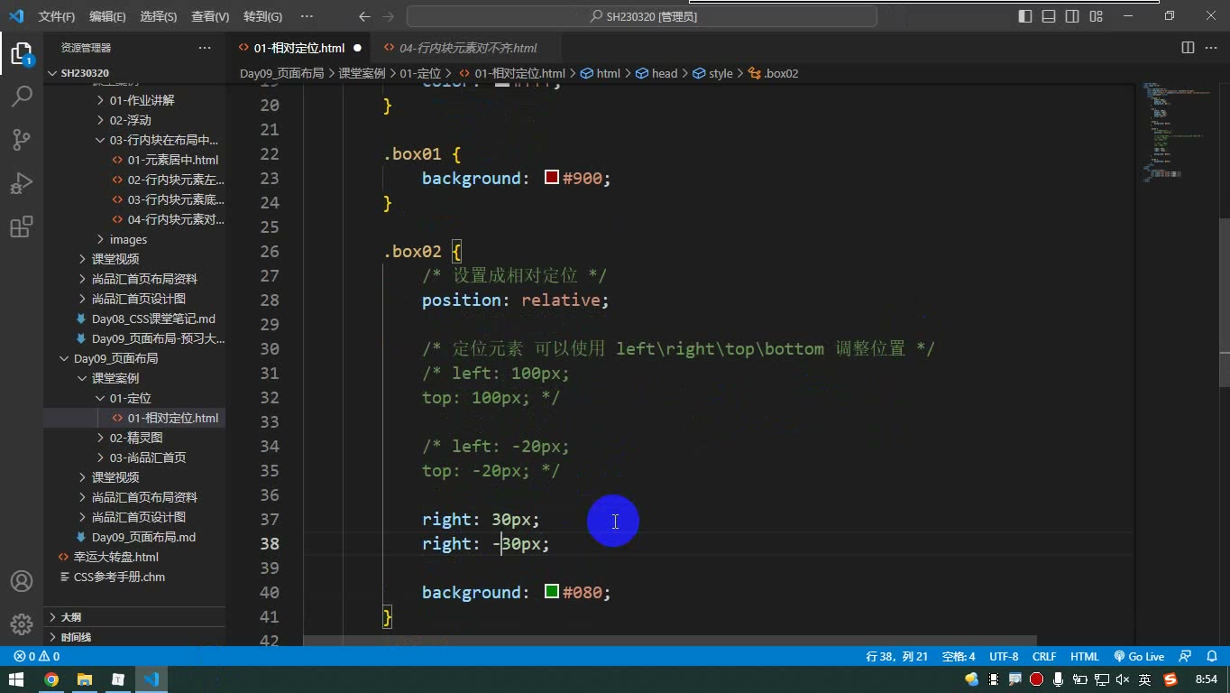Open the Accounts menu icon

[22, 581]
